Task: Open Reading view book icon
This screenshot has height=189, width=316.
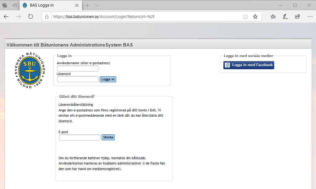Action: pos(245,16)
